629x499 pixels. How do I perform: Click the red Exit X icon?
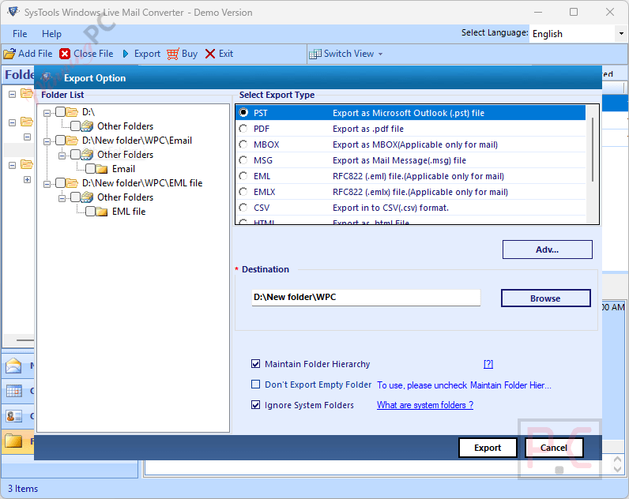210,54
